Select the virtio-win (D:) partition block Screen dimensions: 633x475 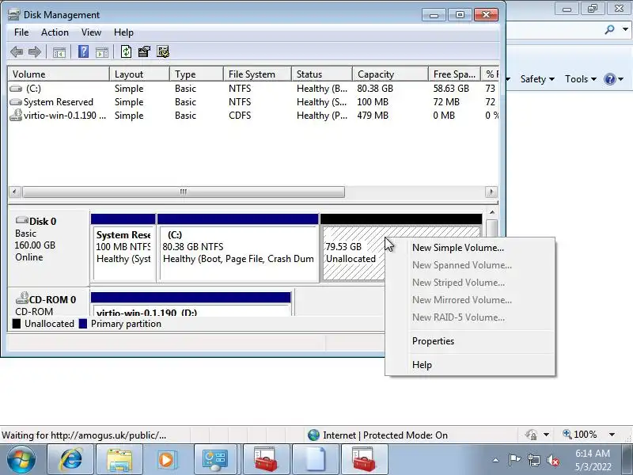coord(191,304)
